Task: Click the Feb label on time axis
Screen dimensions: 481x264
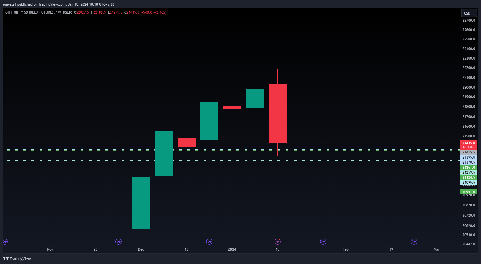Action: 346,249
